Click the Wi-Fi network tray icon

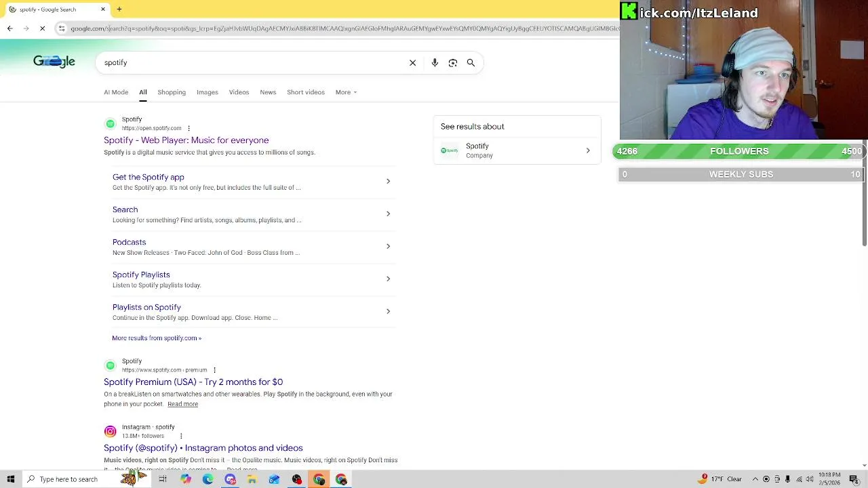tap(799, 479)
